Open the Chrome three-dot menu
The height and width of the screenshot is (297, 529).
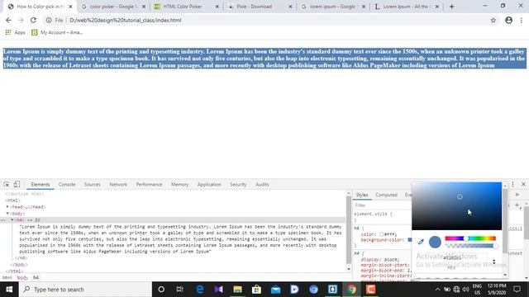point(522,20)
